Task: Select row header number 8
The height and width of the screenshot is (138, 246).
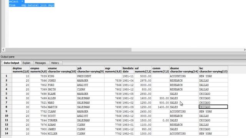Action: coord(7,107)
